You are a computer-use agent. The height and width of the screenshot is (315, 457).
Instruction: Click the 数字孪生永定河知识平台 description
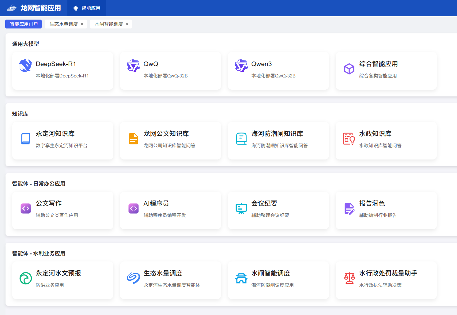[x=62, y=146]
